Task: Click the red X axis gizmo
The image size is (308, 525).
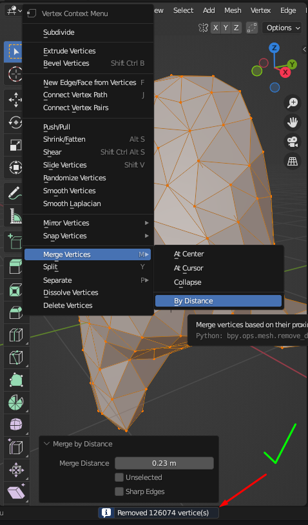Action: tap(285, 72)
